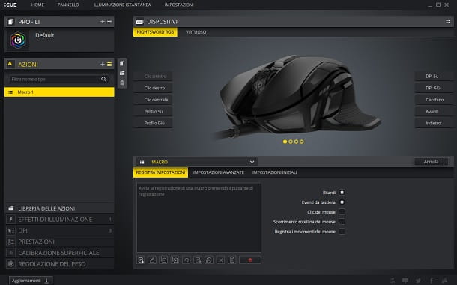Click the Annulla button
This screenshot has height=285, width=457.
(431, 162)
